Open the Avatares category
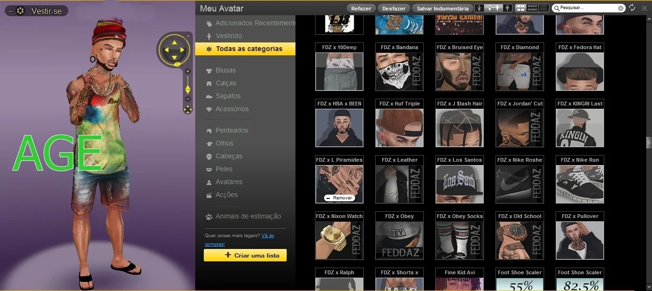The image size is (652, 291). tap(224, 182)
